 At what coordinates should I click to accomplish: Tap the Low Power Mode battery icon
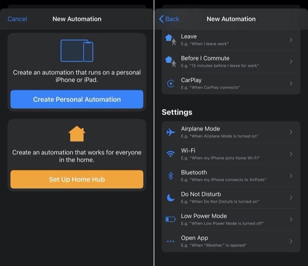[x=171, y=219]
